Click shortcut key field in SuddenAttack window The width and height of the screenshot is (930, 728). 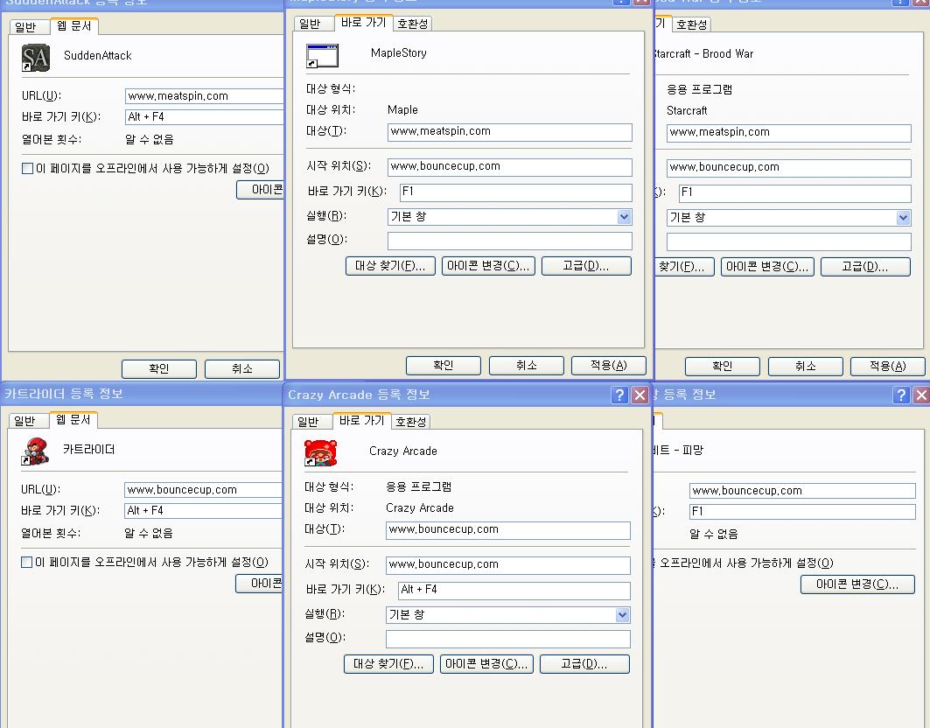pos(205,117)
